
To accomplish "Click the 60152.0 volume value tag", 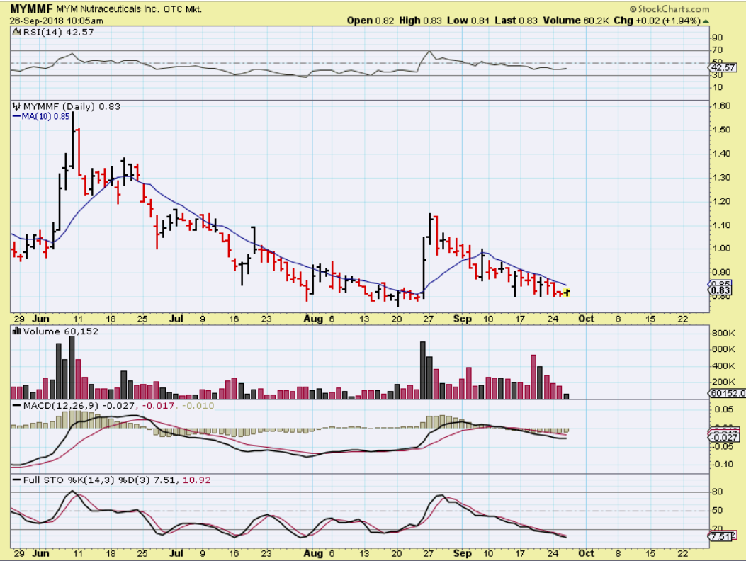I will pos(725,392).
